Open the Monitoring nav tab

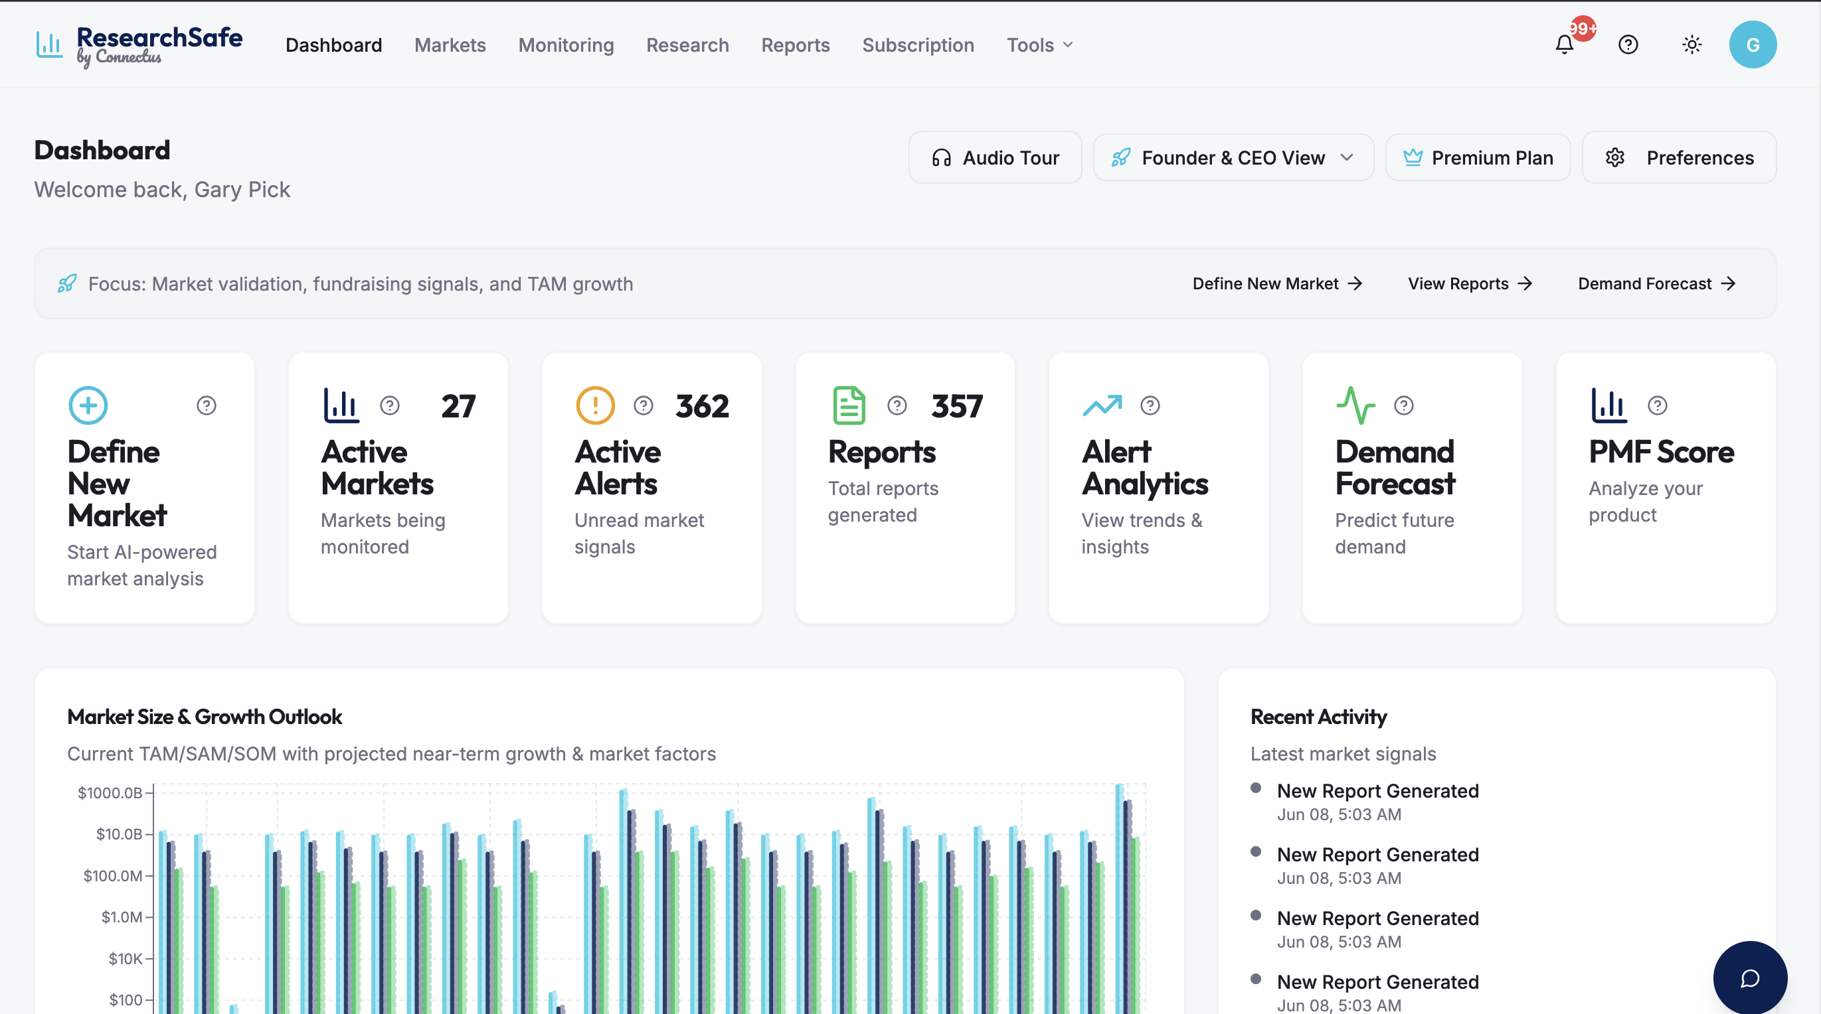566,44
